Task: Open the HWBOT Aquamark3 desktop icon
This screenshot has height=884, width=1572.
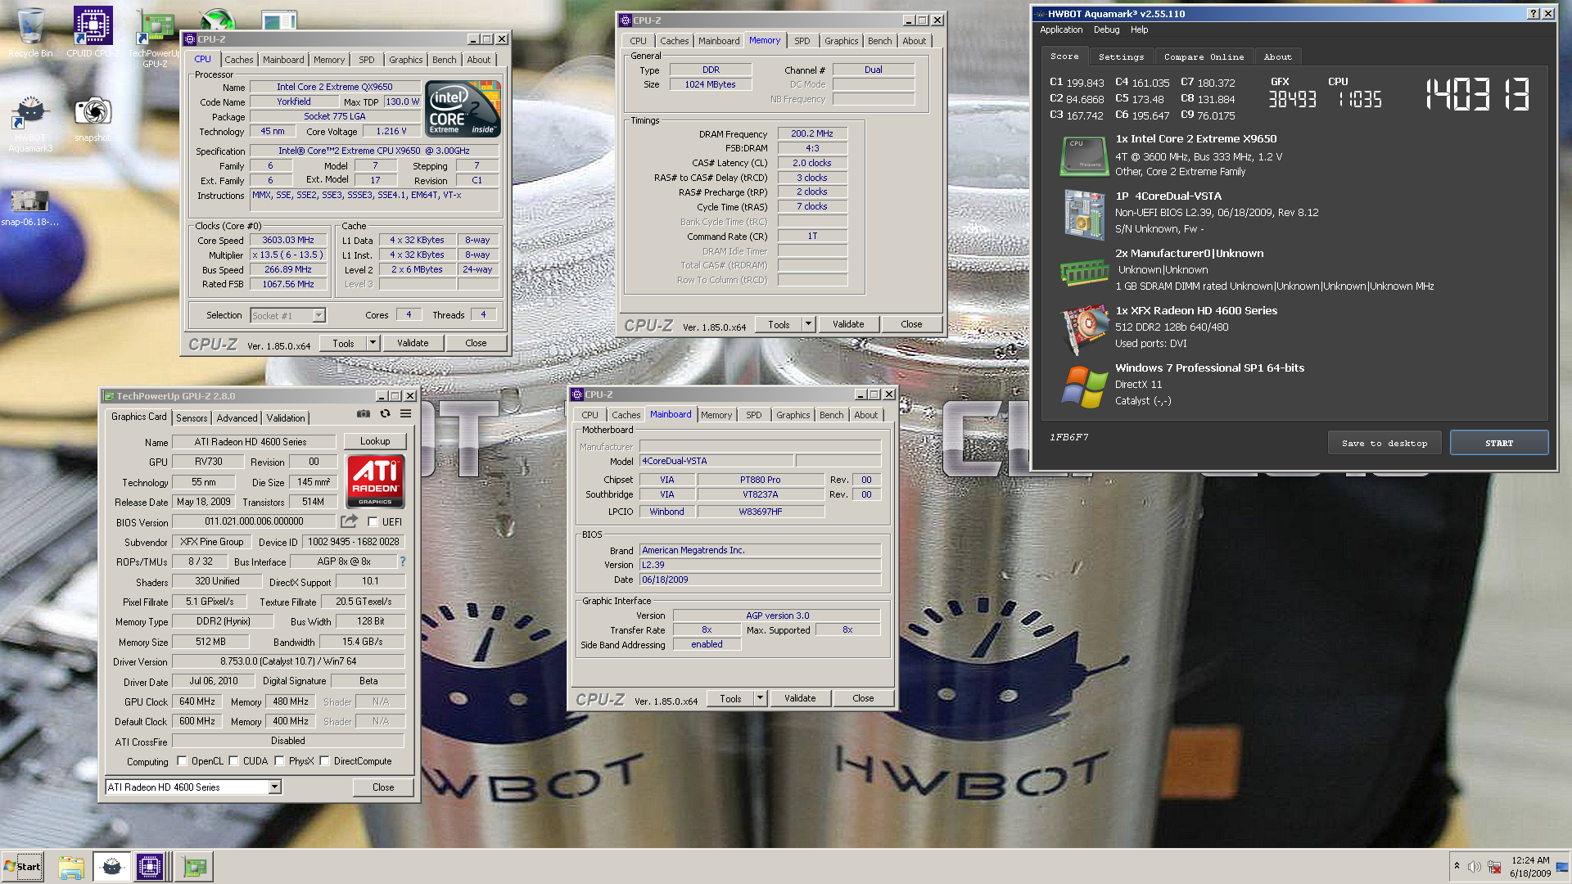Action: pos(30,123)
